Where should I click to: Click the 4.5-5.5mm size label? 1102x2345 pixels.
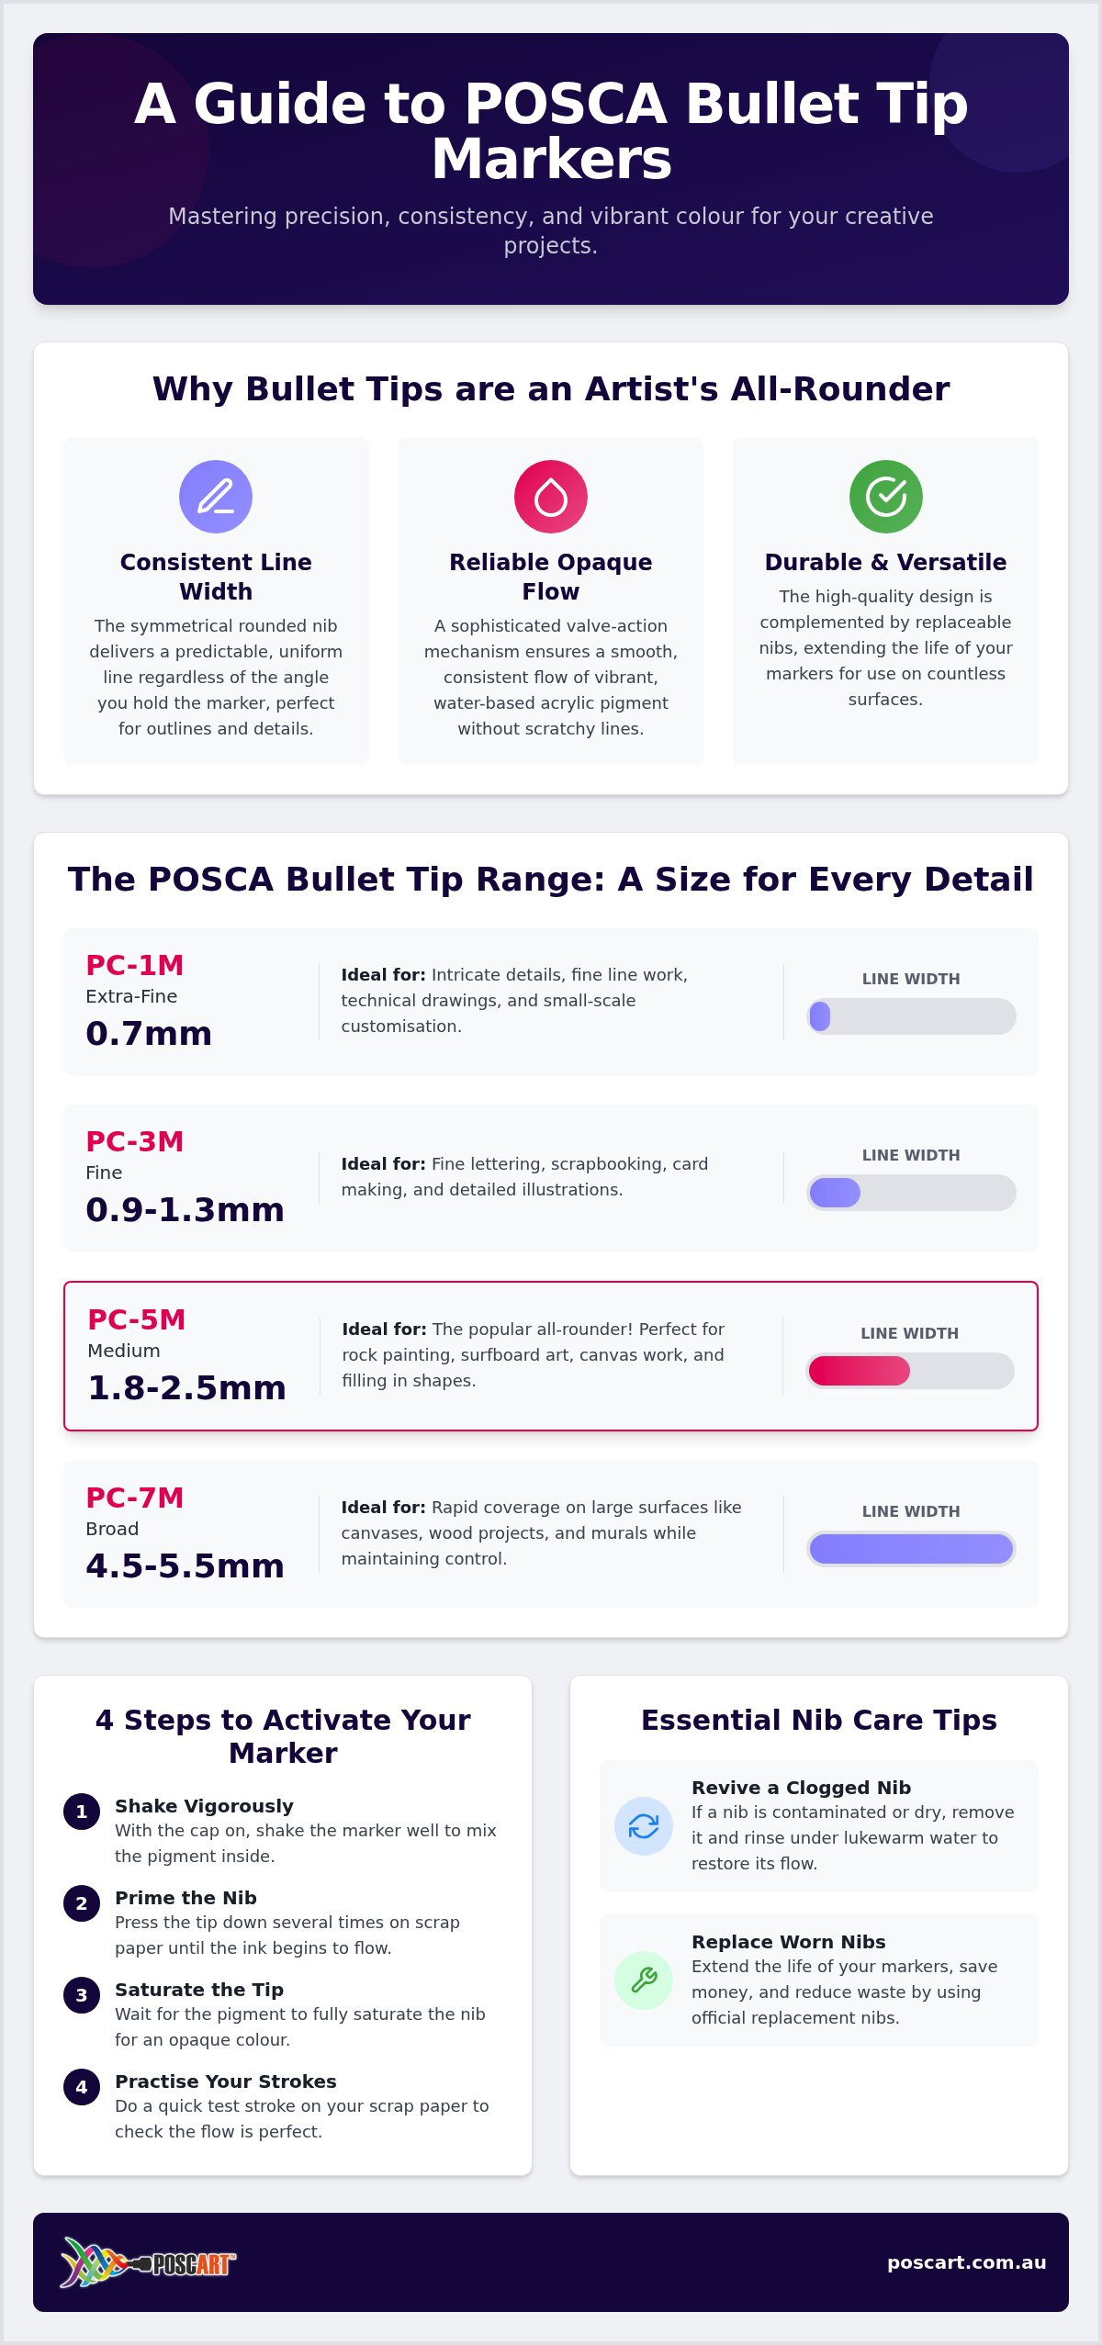pos(185,1565)
